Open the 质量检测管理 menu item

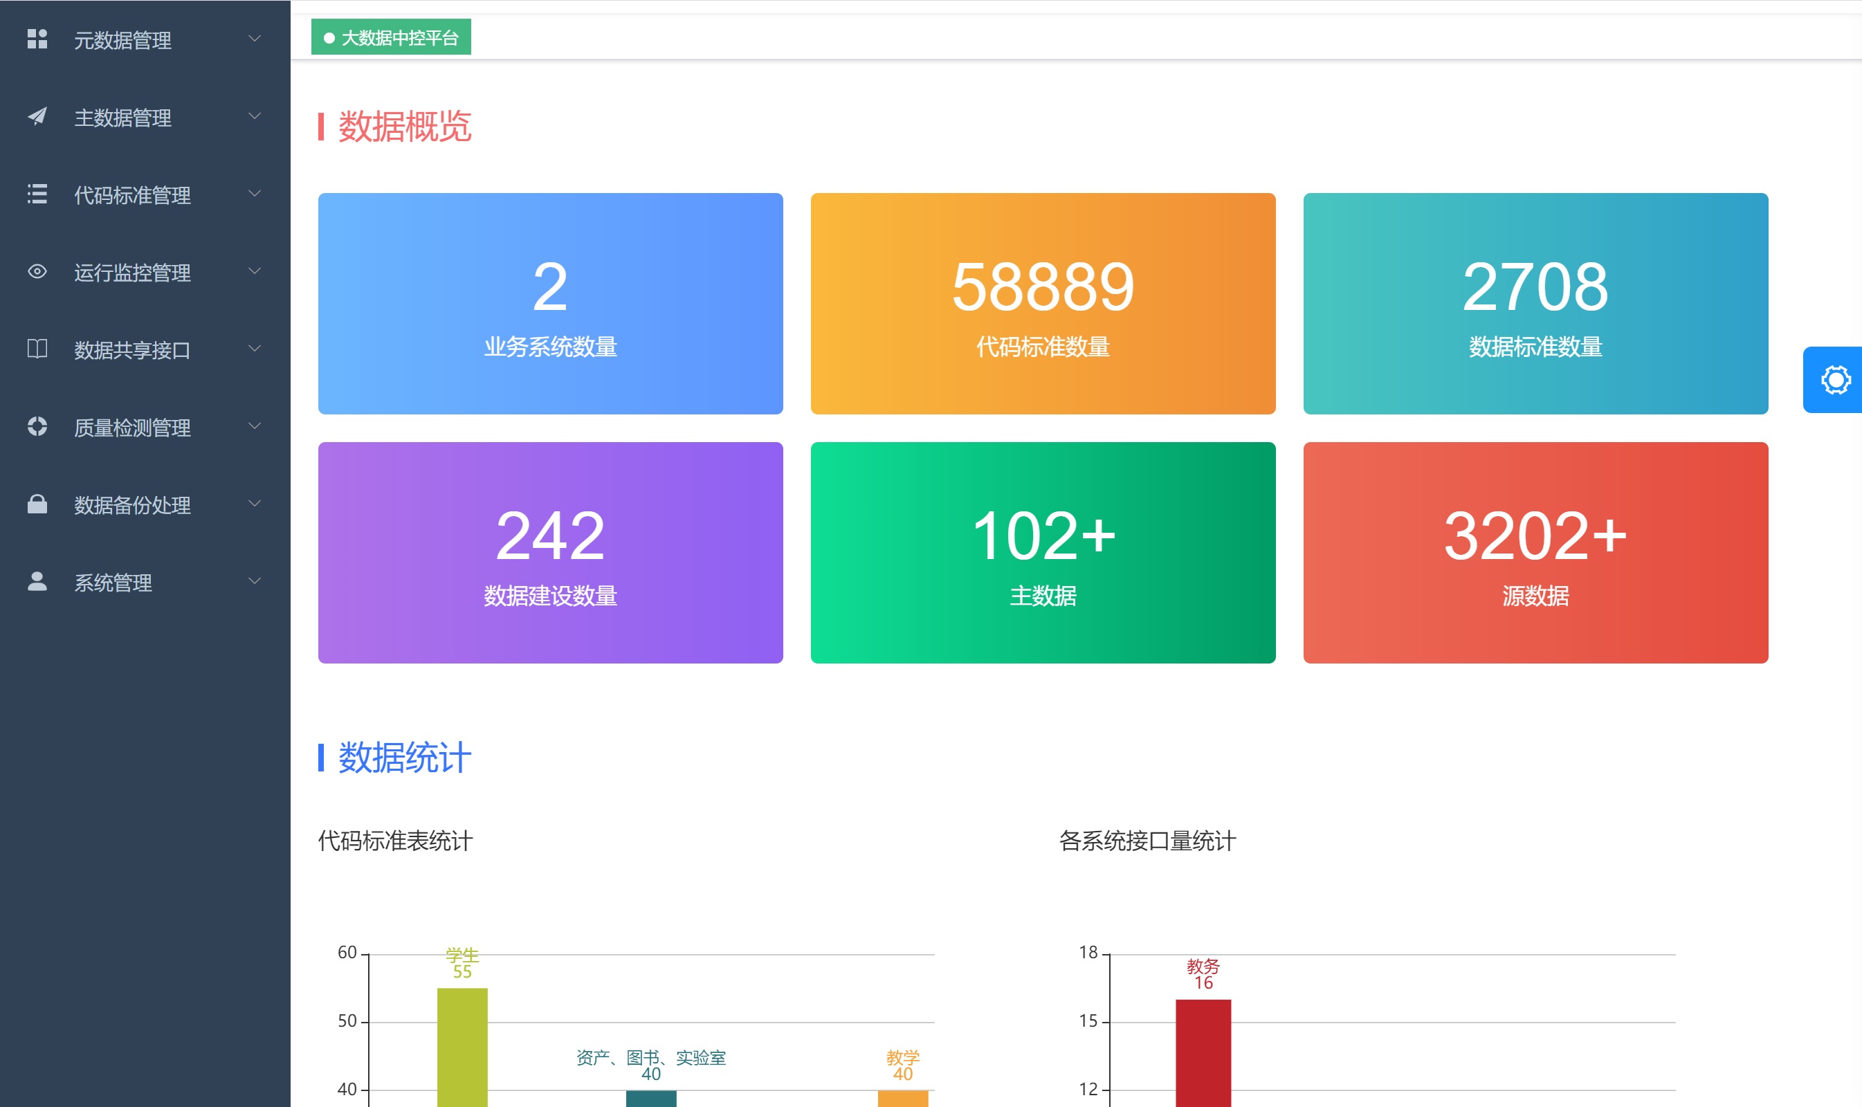point(132,428)
